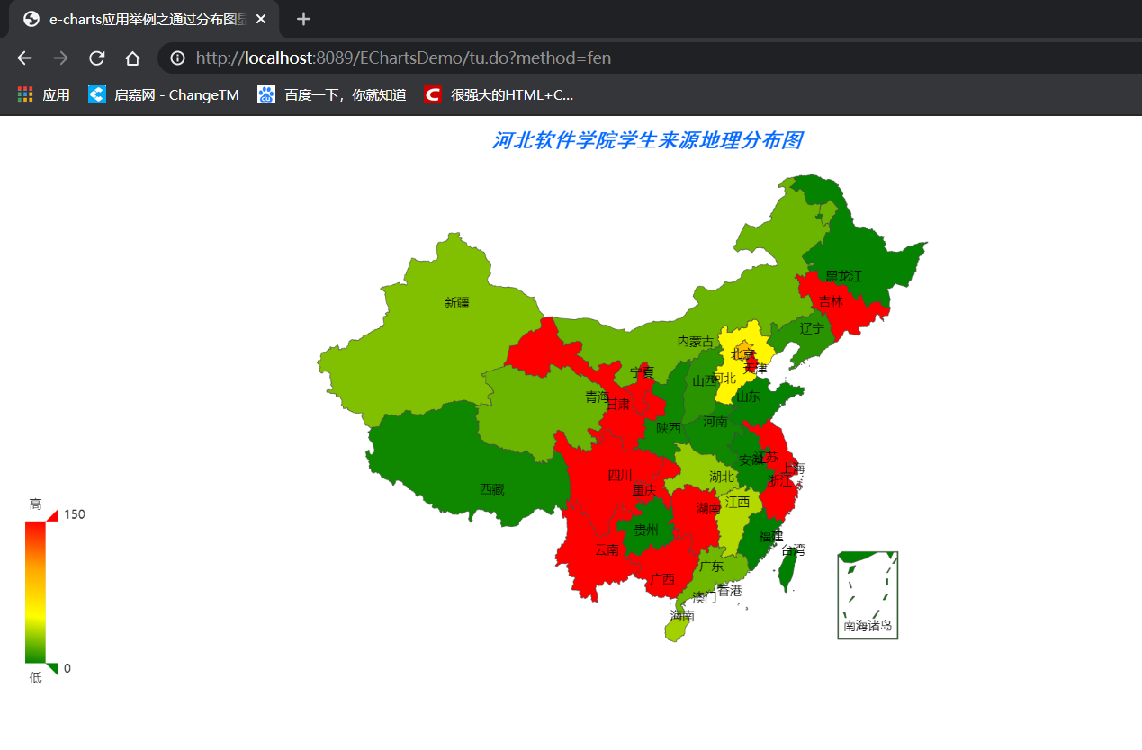Navigate back using the browser back arrow
Image resolution: width=1142 pixels, height=750 pixels.
click(x=23, y=58)
